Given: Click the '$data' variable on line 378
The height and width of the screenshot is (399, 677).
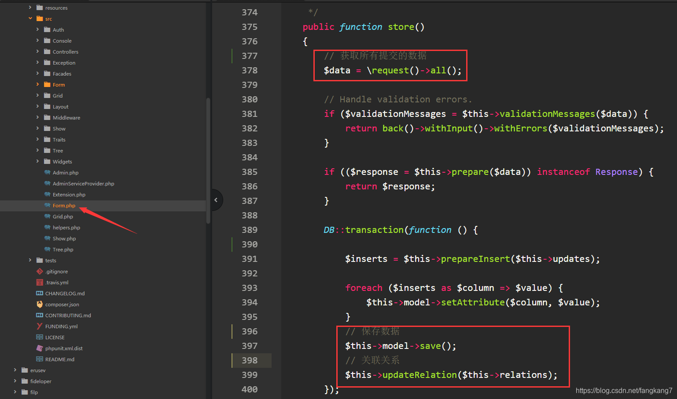Looking at the screenshot, I should coord(337,70).
